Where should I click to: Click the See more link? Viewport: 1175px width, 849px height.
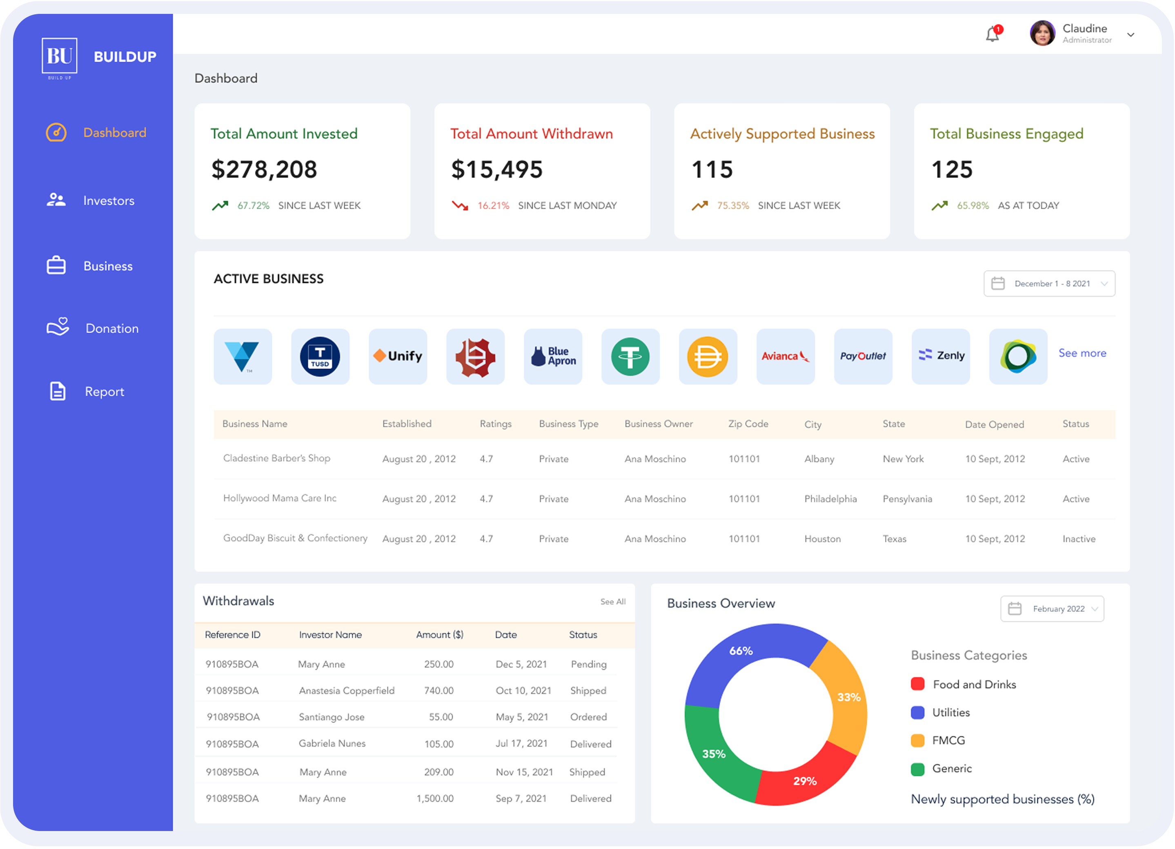pyautogui.click(x=1082, y=353)
